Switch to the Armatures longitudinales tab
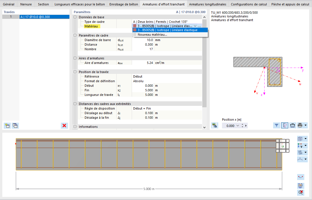This screenshot has height=200, width=312. [207, 4]
